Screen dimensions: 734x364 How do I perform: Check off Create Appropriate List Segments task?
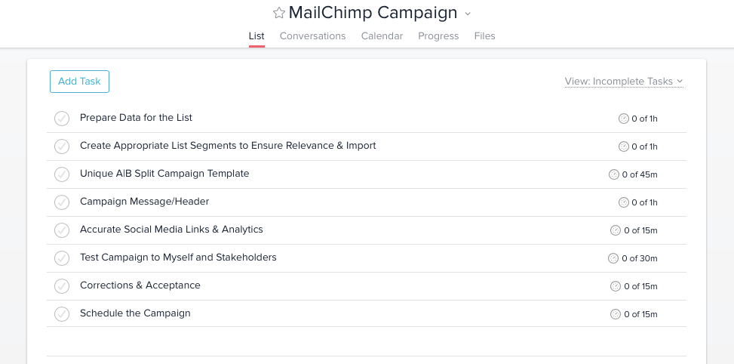pyautogui.click(x=62, y=147)
